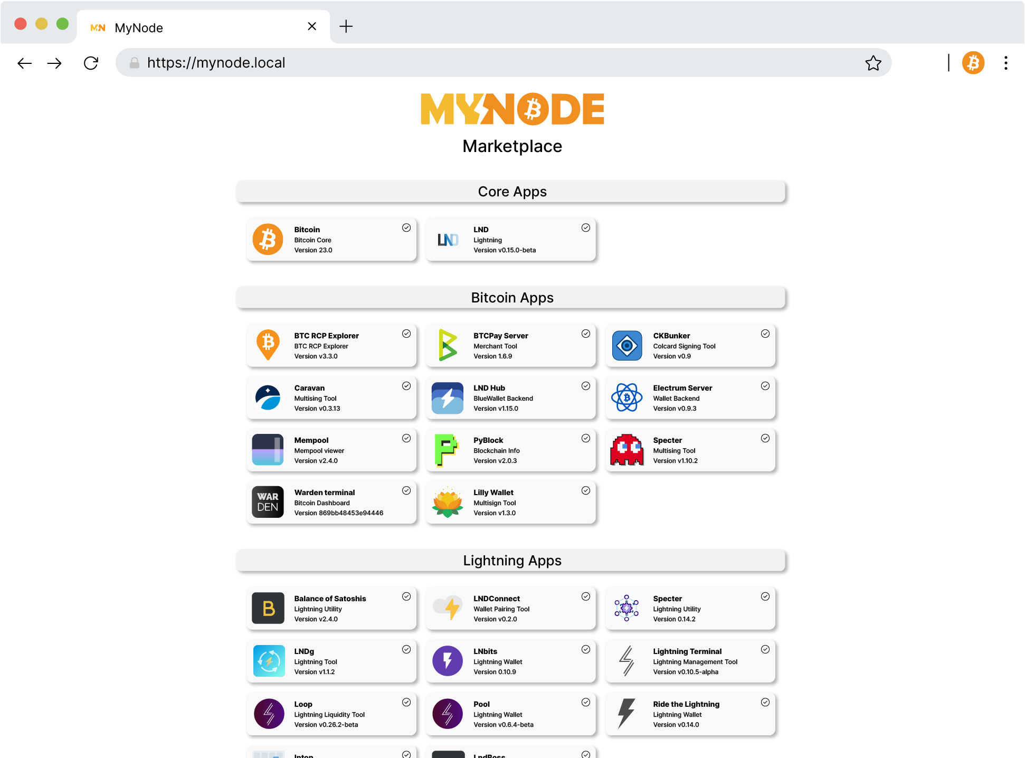
Task: Select the LNbits purple lightning icon
Action: click(x=448, y=661)
